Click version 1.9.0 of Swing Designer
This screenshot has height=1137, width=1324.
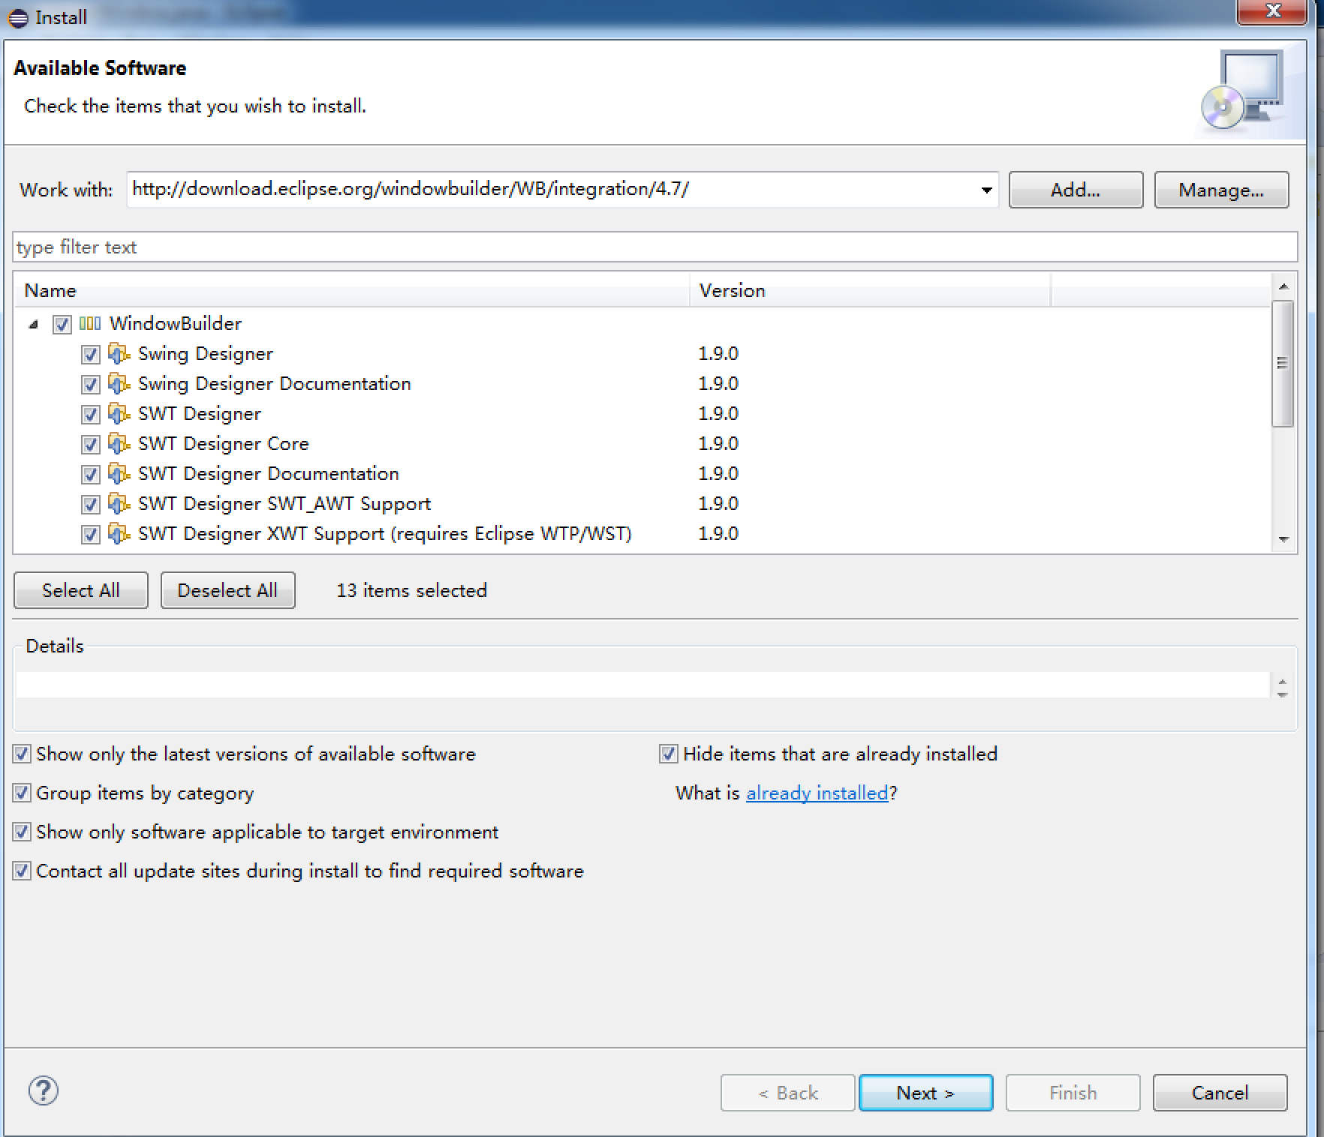point(718,353)
